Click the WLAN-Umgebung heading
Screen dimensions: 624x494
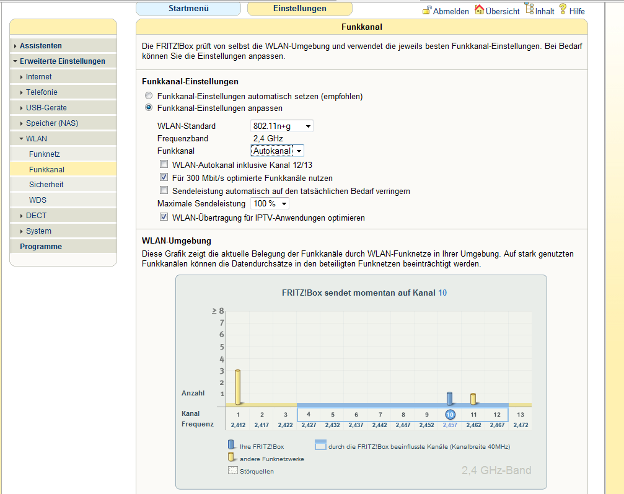(x=177, y=241)
